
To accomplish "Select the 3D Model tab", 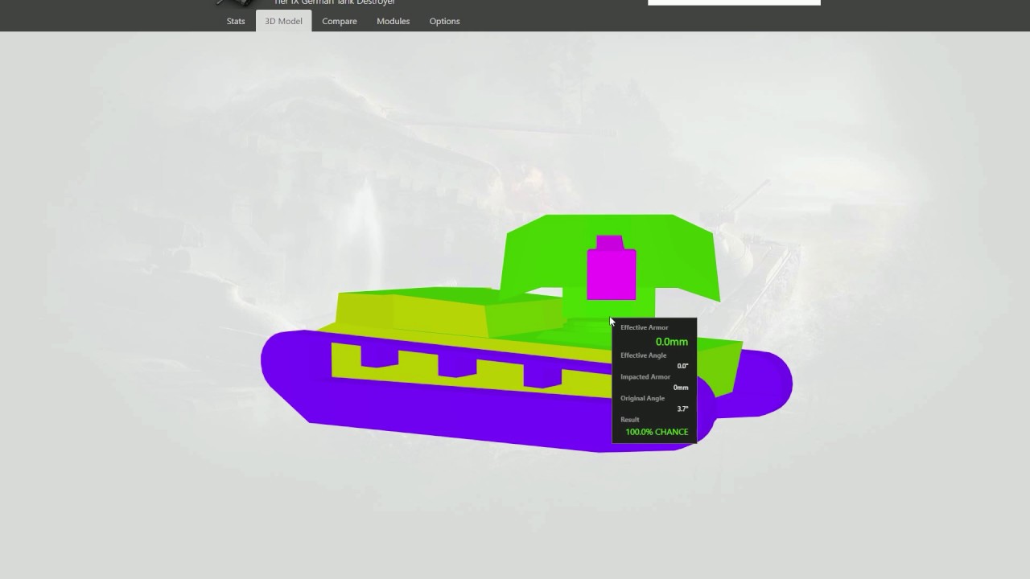I will (284, 21).
